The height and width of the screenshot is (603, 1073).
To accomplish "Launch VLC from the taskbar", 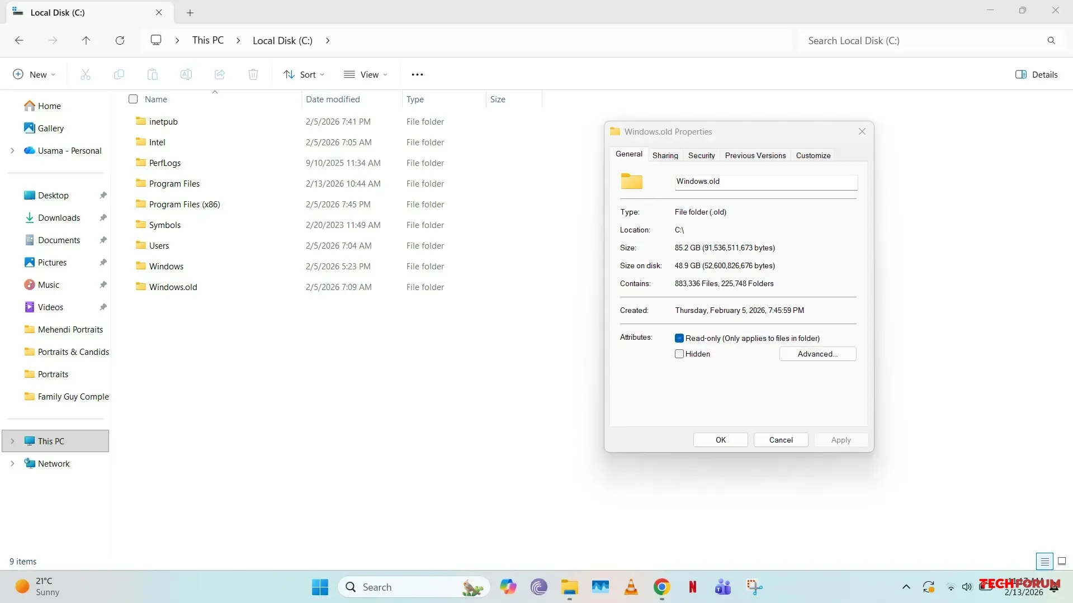I will (x=631, y=587).
